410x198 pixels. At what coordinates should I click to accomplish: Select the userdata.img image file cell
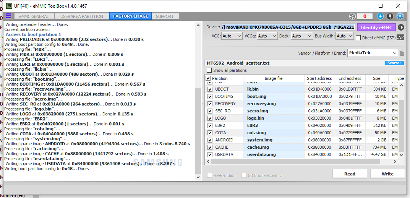(274, 154)
